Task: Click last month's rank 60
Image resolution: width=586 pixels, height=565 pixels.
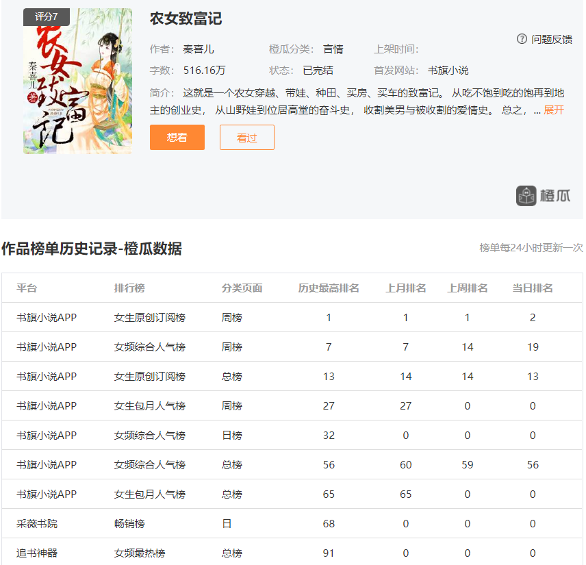Action: (x=405, y=465)
